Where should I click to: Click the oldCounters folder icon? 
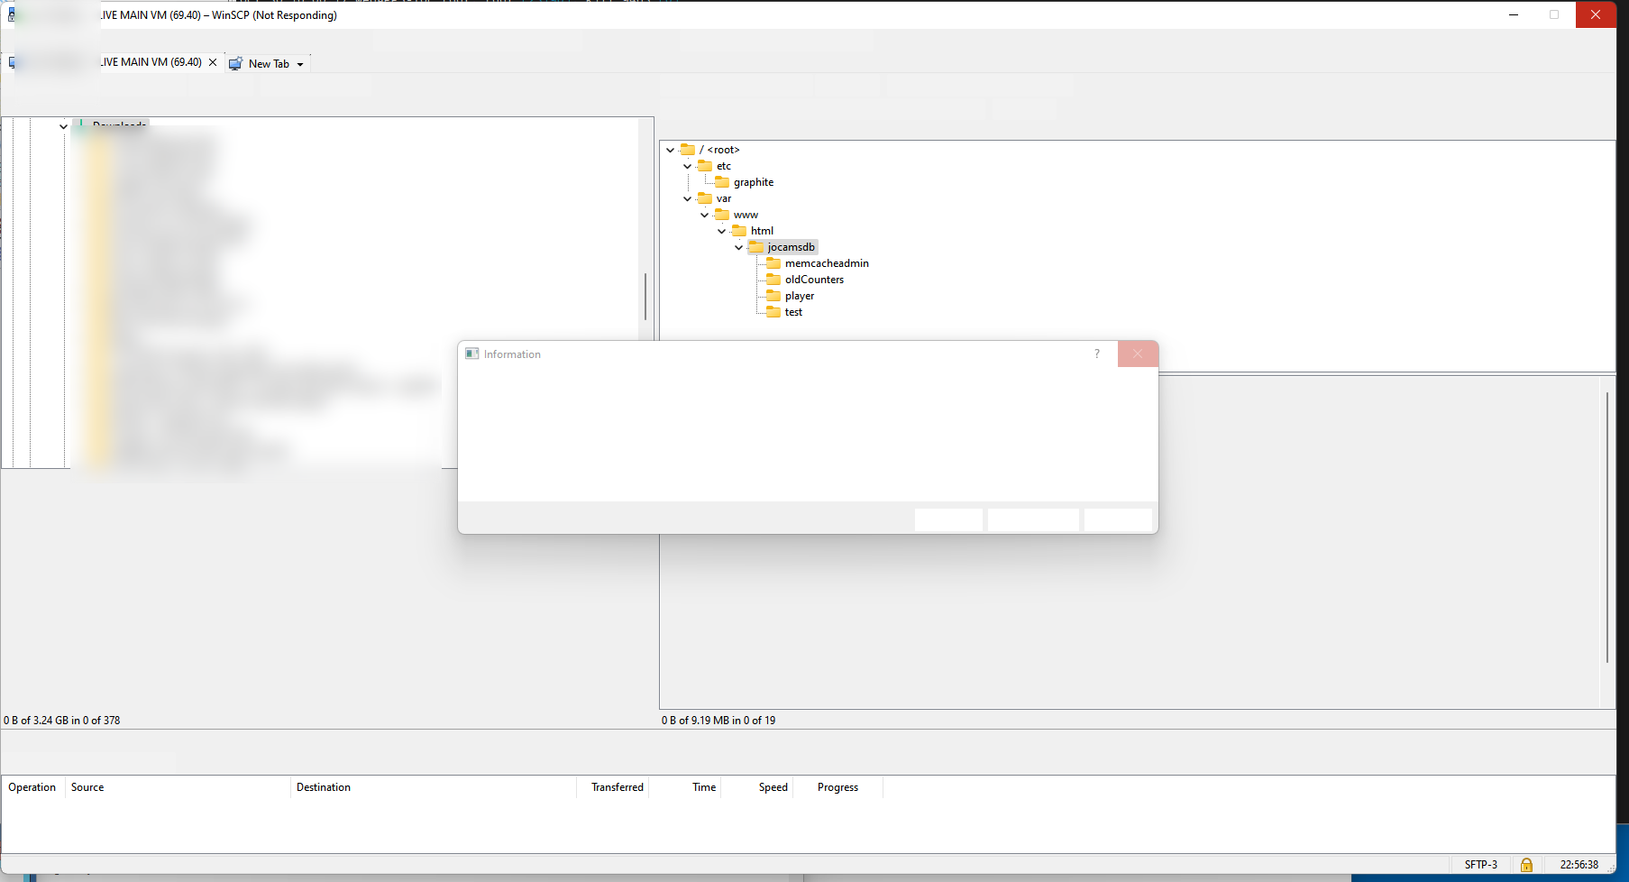pos(773,280)
